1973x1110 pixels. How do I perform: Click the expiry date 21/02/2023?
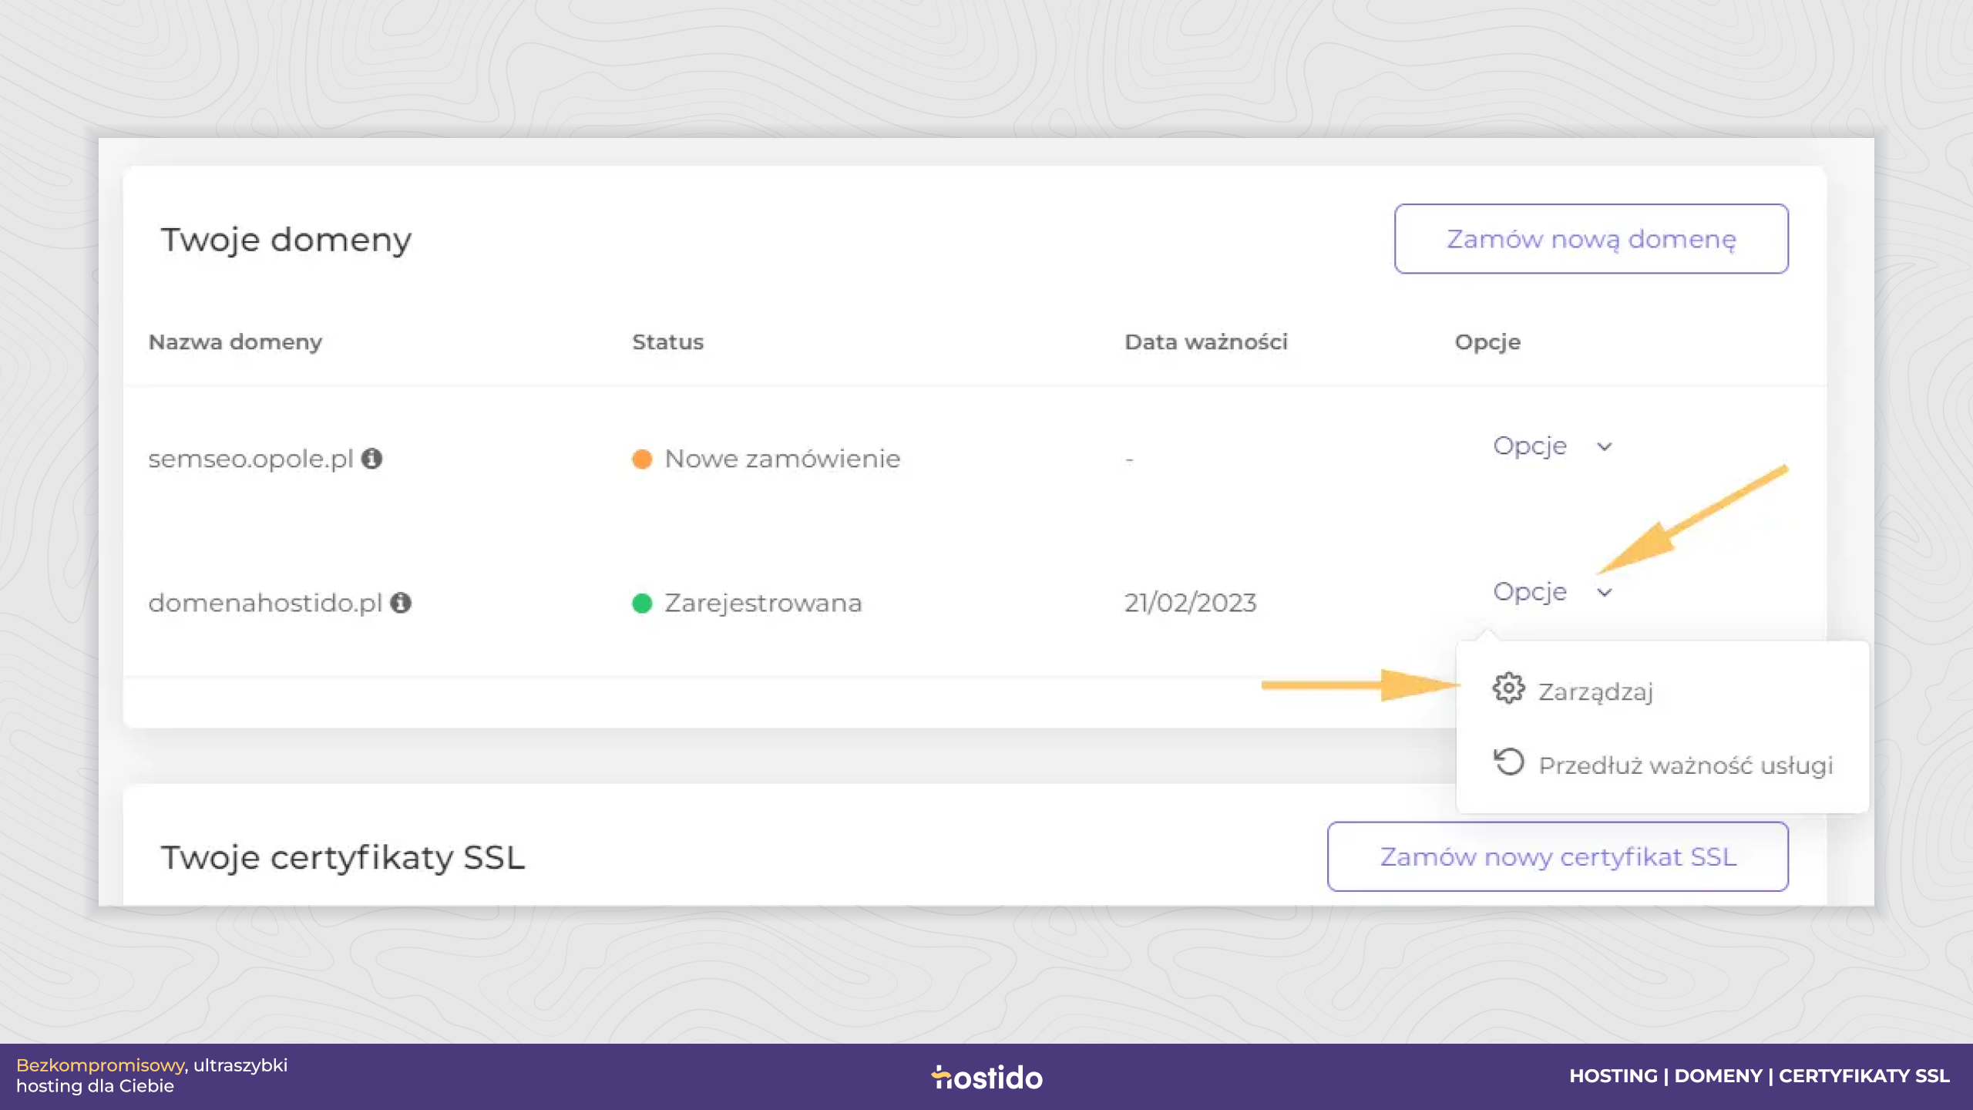click(x=1190, y=603)
